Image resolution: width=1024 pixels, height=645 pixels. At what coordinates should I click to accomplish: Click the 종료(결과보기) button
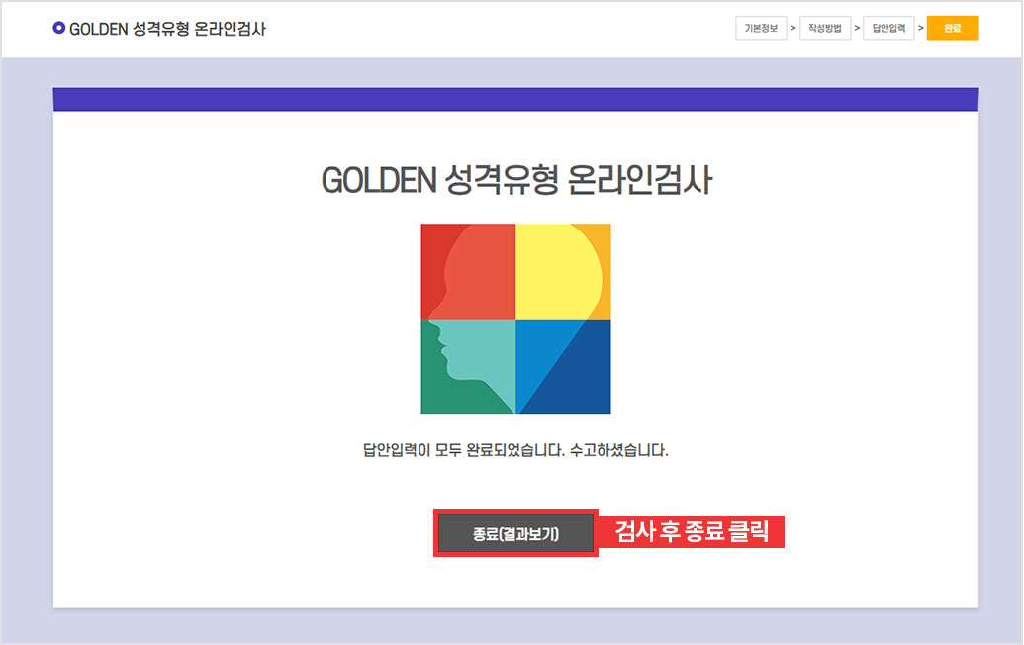point(515,532)
